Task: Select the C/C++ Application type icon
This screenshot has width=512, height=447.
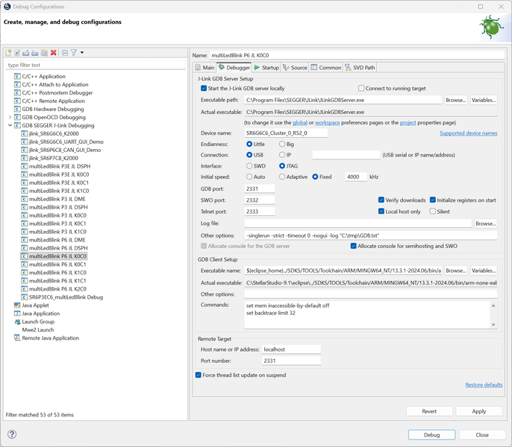Action: coord(17,76)
